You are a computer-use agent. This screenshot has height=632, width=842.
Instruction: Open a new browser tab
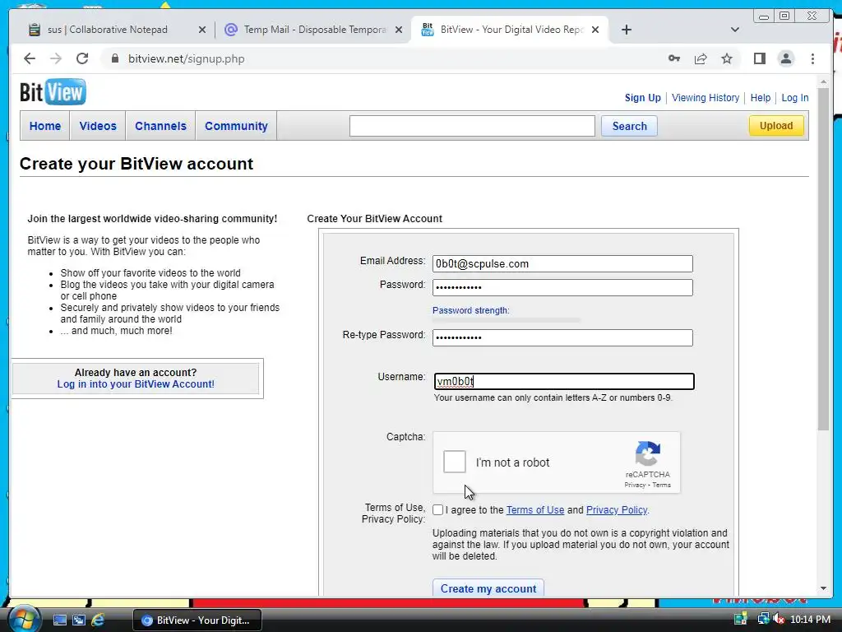(x=626, y=30)
